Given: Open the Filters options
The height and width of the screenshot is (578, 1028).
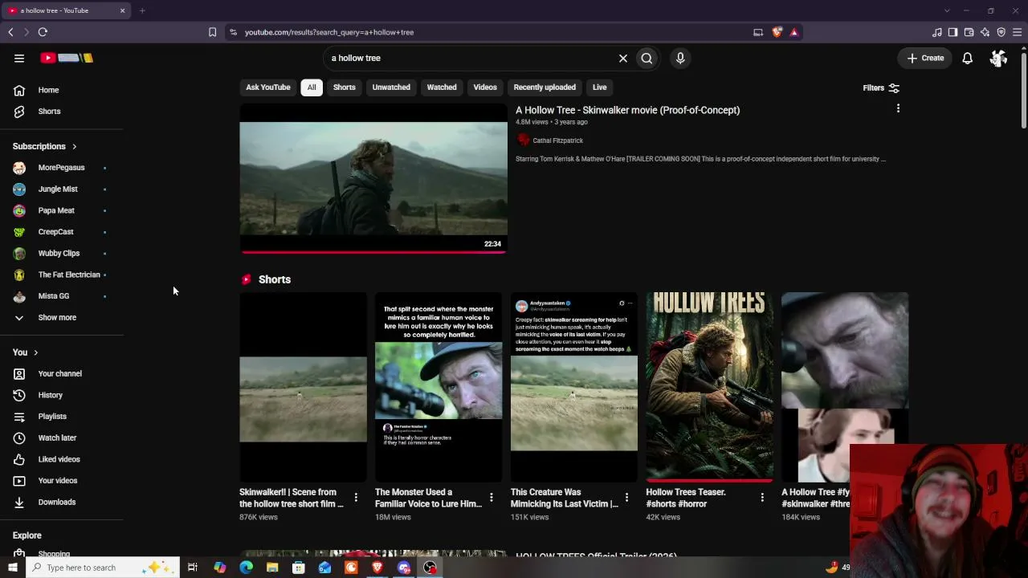Looking at the screenshot, I should click(881, 88).
